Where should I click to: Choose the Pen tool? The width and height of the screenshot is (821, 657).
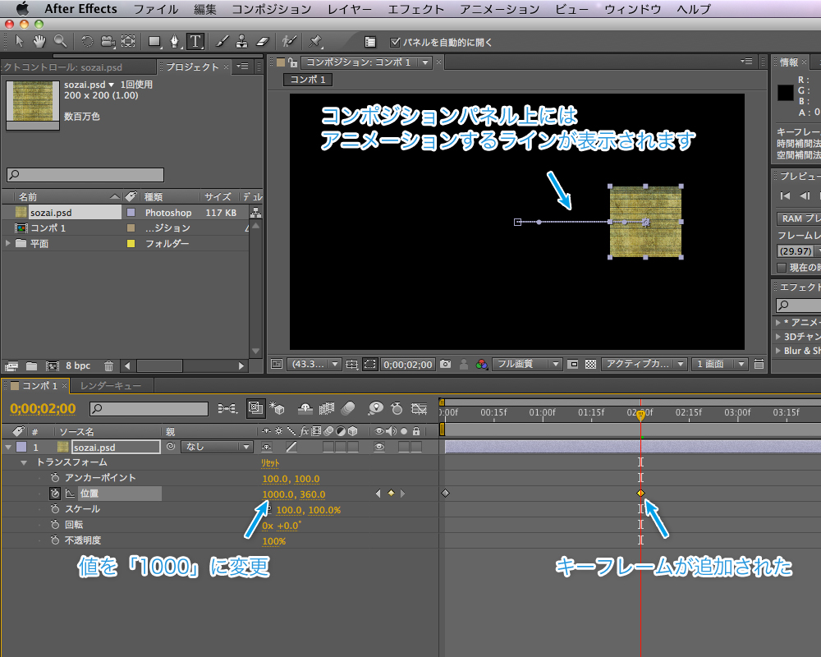[175, 40]
